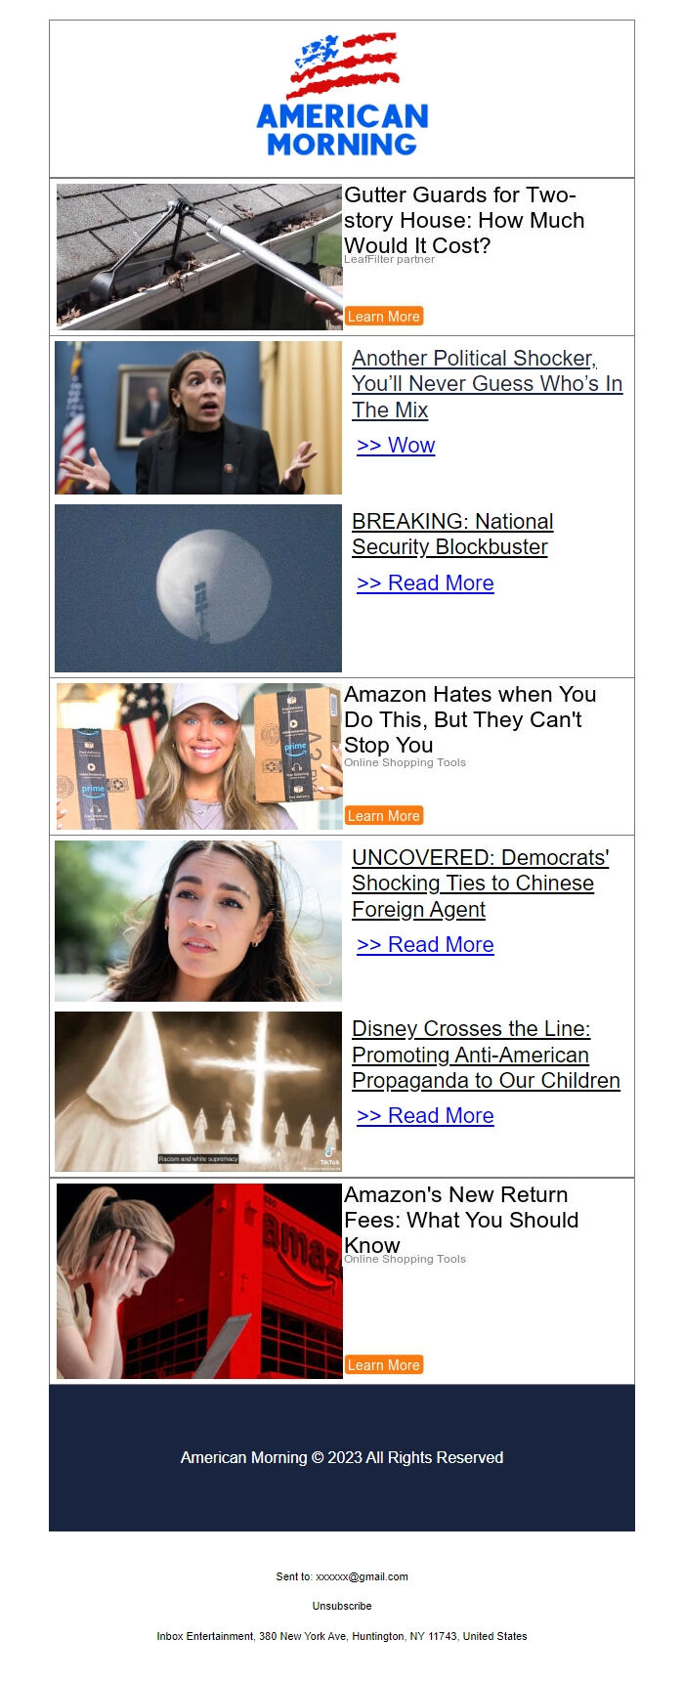Image resolution: width=684 pixels, height=1681 pixels.
Task: Click Learn More under Amazon Hates ad
Action: 384,816
